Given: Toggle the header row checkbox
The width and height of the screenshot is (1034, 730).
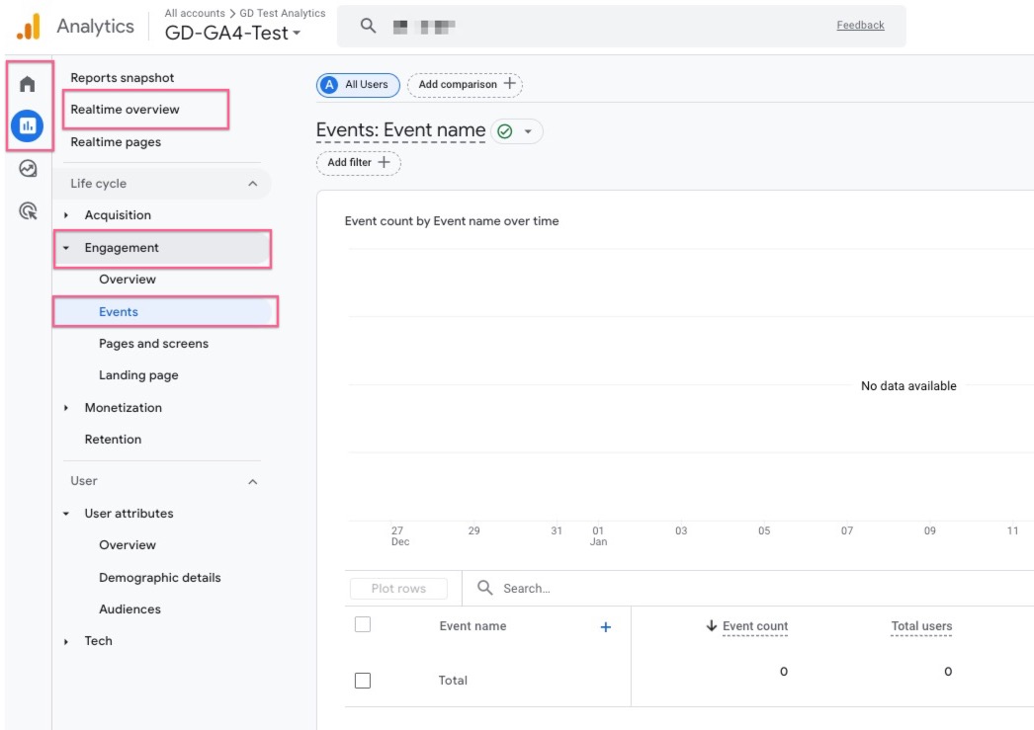Looking at the screenshot, I should coord(363,624).
